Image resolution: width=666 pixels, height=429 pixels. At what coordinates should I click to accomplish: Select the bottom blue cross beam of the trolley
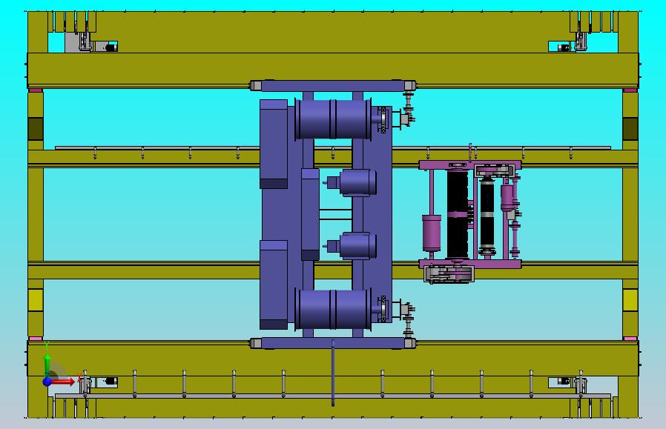(333, 343)
